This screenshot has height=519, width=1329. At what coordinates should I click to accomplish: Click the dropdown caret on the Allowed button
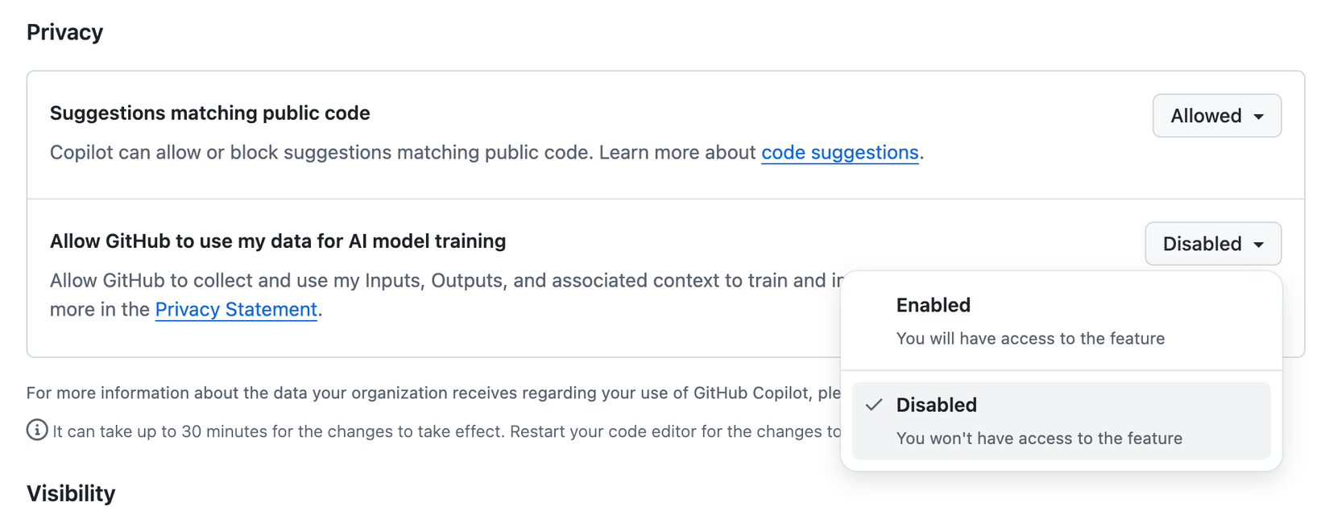[1260, 116]
